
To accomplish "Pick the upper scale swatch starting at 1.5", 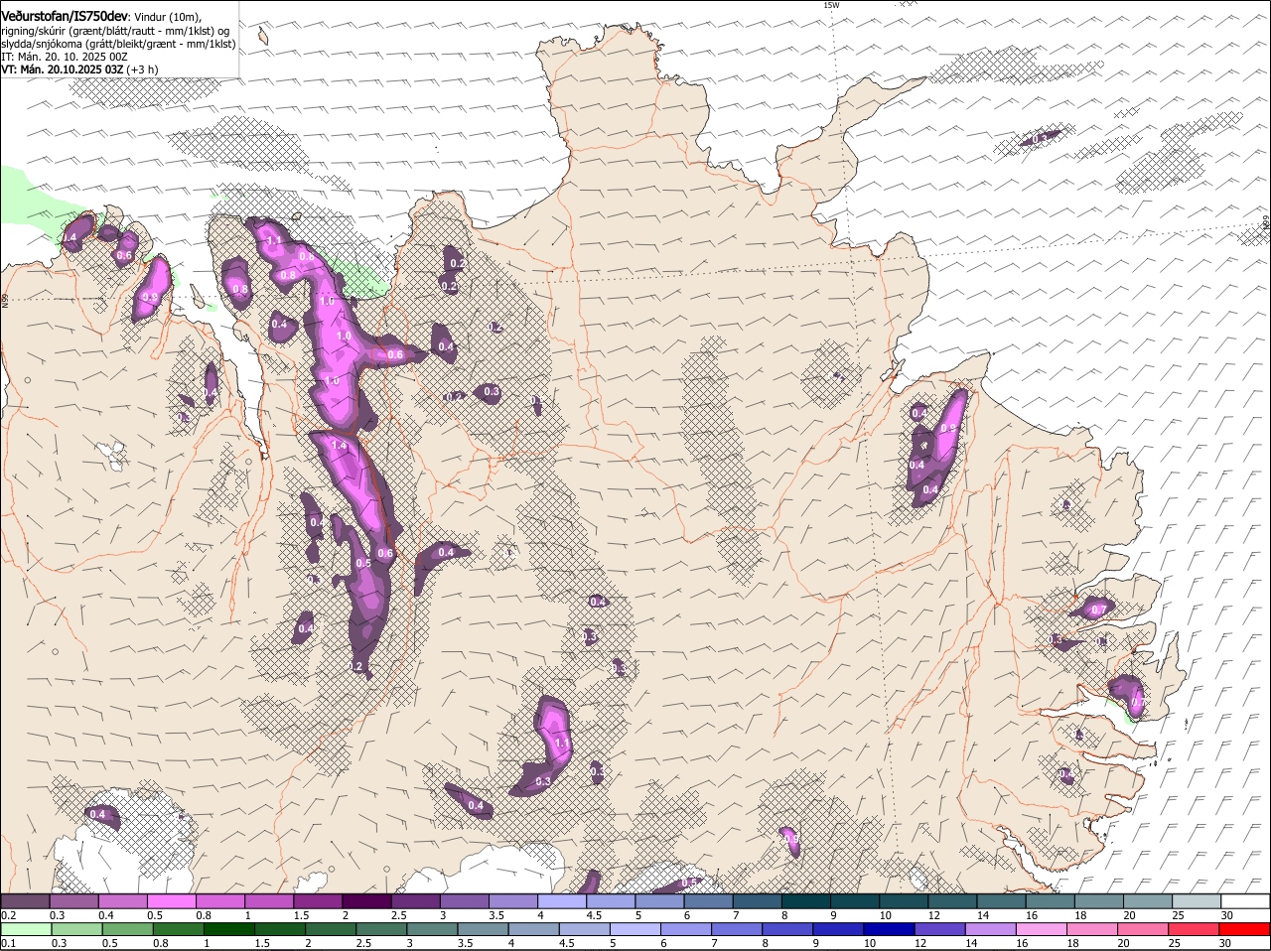I will pos(318,901).
